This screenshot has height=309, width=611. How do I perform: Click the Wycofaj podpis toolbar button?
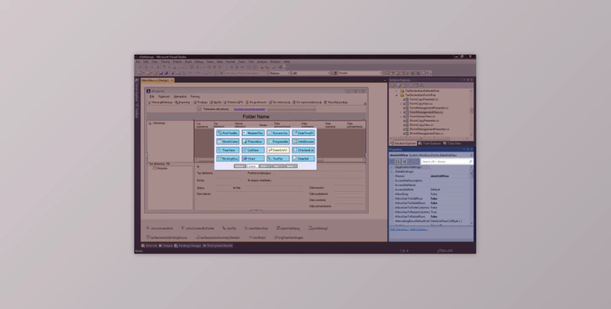coord(336,102)
